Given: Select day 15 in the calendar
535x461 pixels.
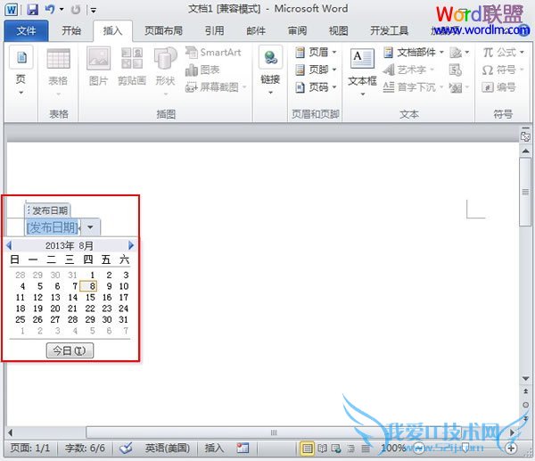Looking at the screenshot, I should tap(90, 297).
